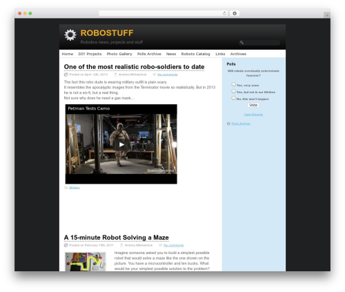The width and height of the screenshot is (345, 292).
Task: Click the author icon on the maze post
Action: (121, 245)
